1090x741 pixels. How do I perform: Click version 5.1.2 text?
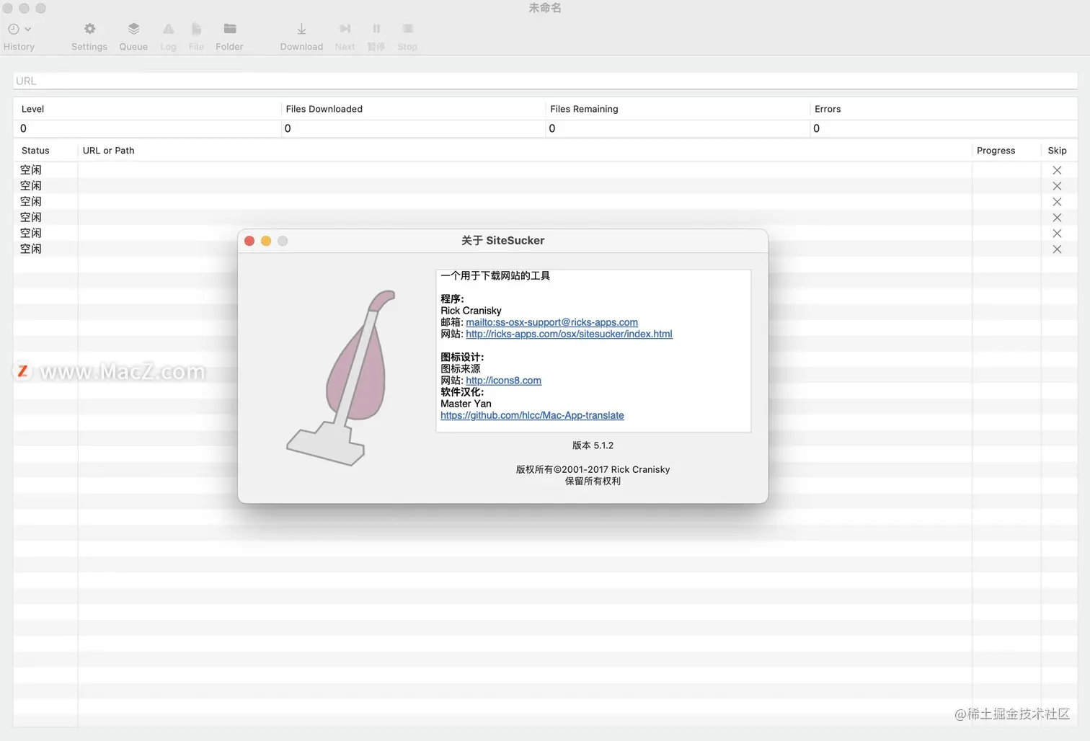point(593,445)
